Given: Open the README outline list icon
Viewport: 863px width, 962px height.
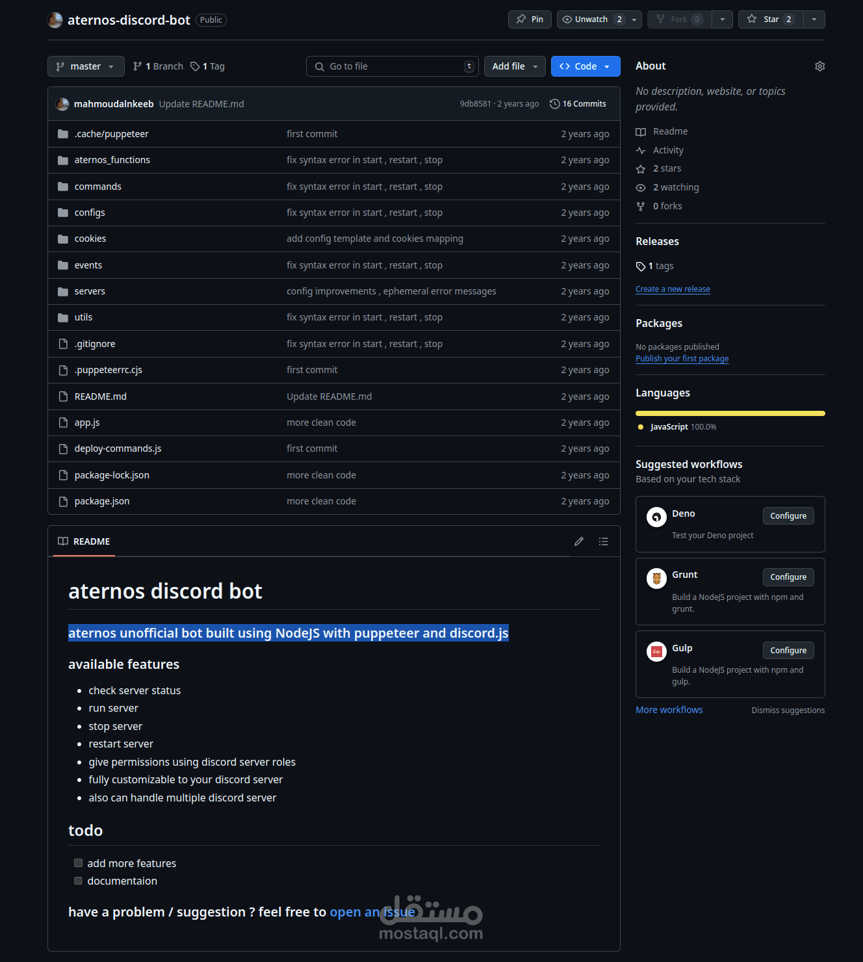Looking at the screenshot, I should click(603, 541).
